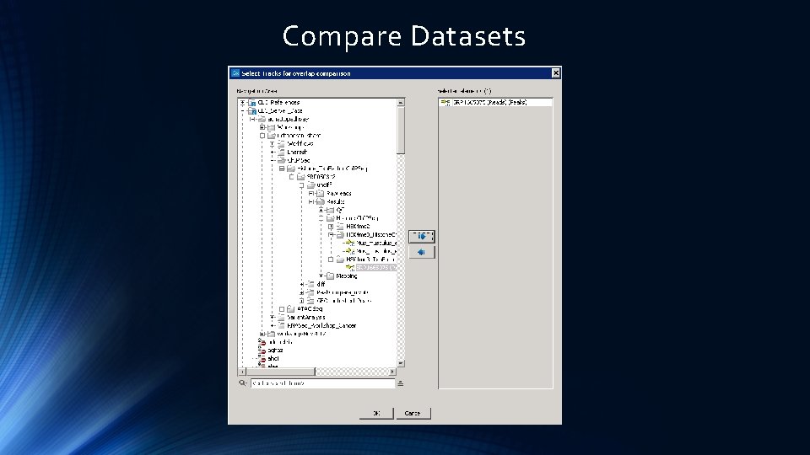Expand the QC folder
This screenshot has width=810, height=455.
321,210
